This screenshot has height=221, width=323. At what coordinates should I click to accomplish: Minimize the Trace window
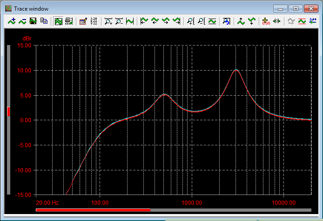[280, 9]
